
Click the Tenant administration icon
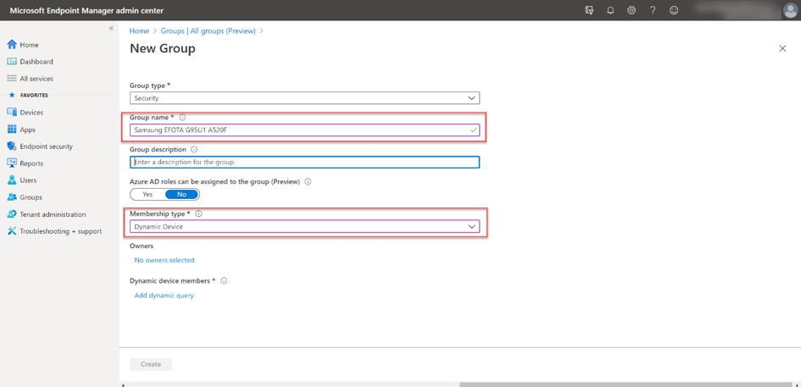tap(12, 214)
